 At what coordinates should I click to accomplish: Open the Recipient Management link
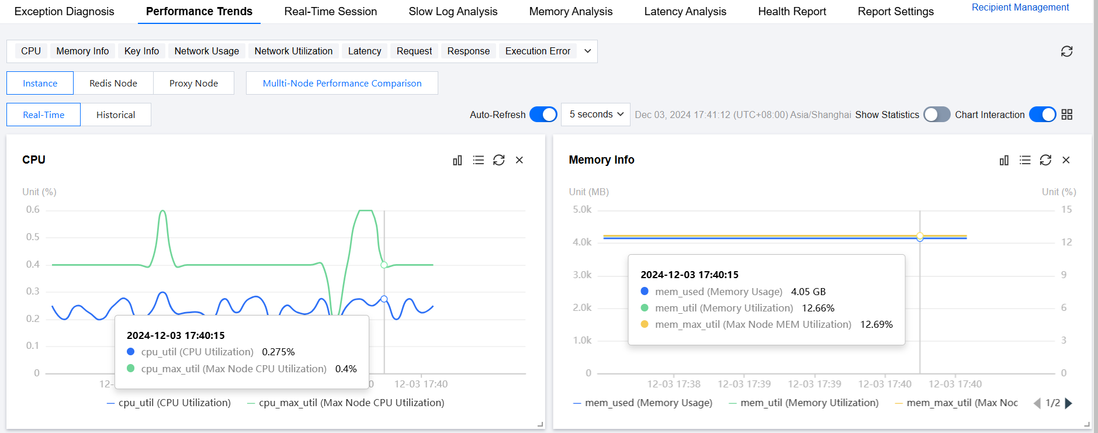click(x=1020, y=8)
